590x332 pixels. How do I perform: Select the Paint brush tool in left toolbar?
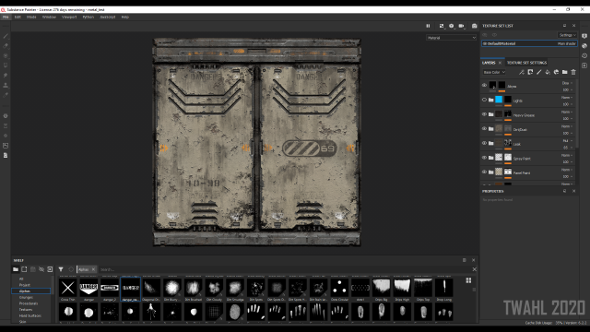coord(6,36)
